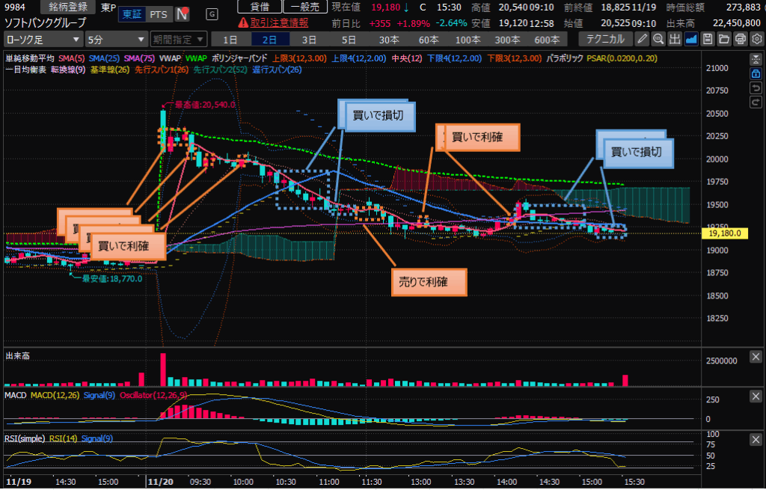Select the 5日 period tab
Screen dimensions: 766x490
pos(349,38)
